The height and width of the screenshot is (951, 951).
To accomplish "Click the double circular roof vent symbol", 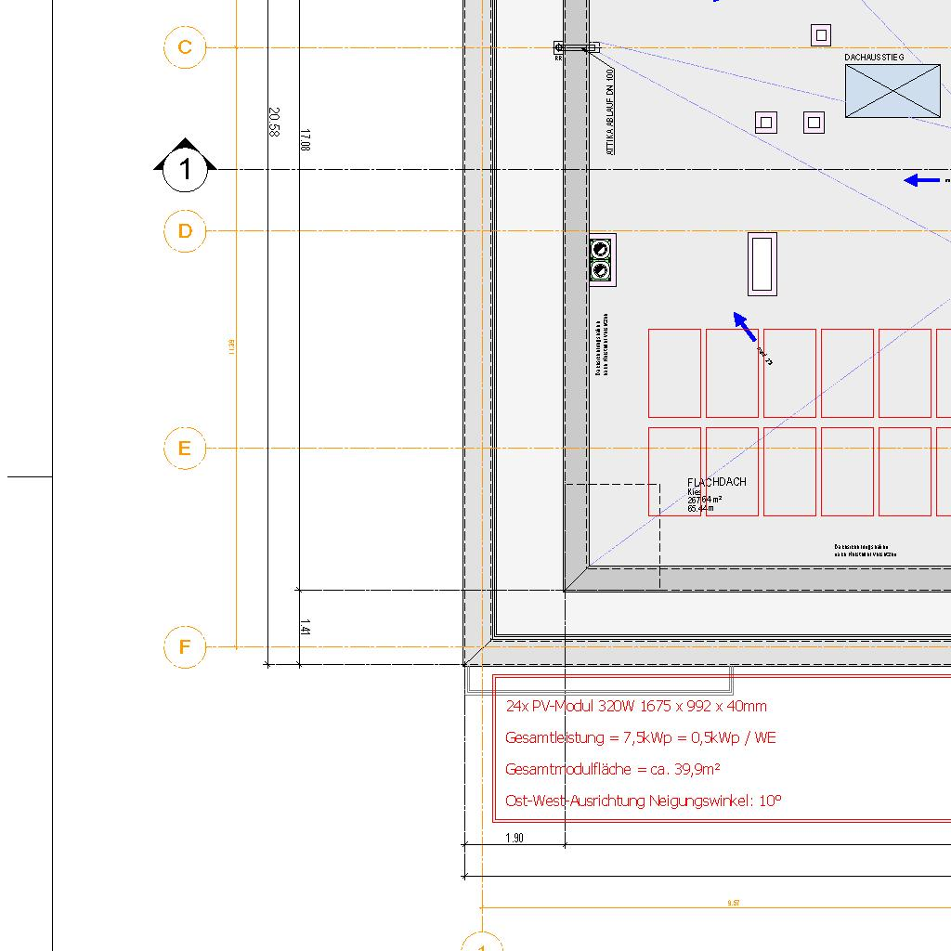I will tap(601, 260).
